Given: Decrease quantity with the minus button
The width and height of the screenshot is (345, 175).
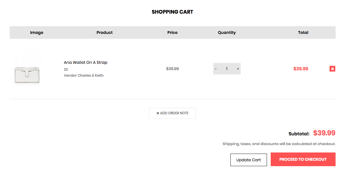Looking at the screenshot, I should click(216, 69).
